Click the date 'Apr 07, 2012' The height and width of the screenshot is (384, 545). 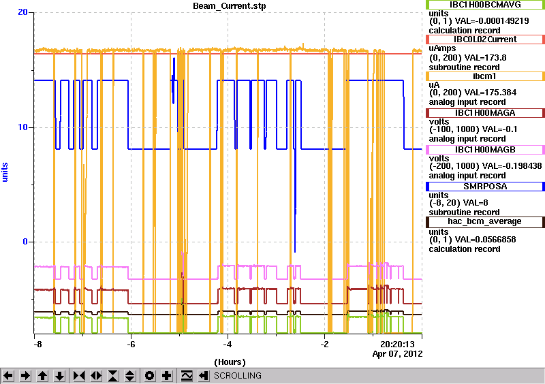(x=398, y=354)
